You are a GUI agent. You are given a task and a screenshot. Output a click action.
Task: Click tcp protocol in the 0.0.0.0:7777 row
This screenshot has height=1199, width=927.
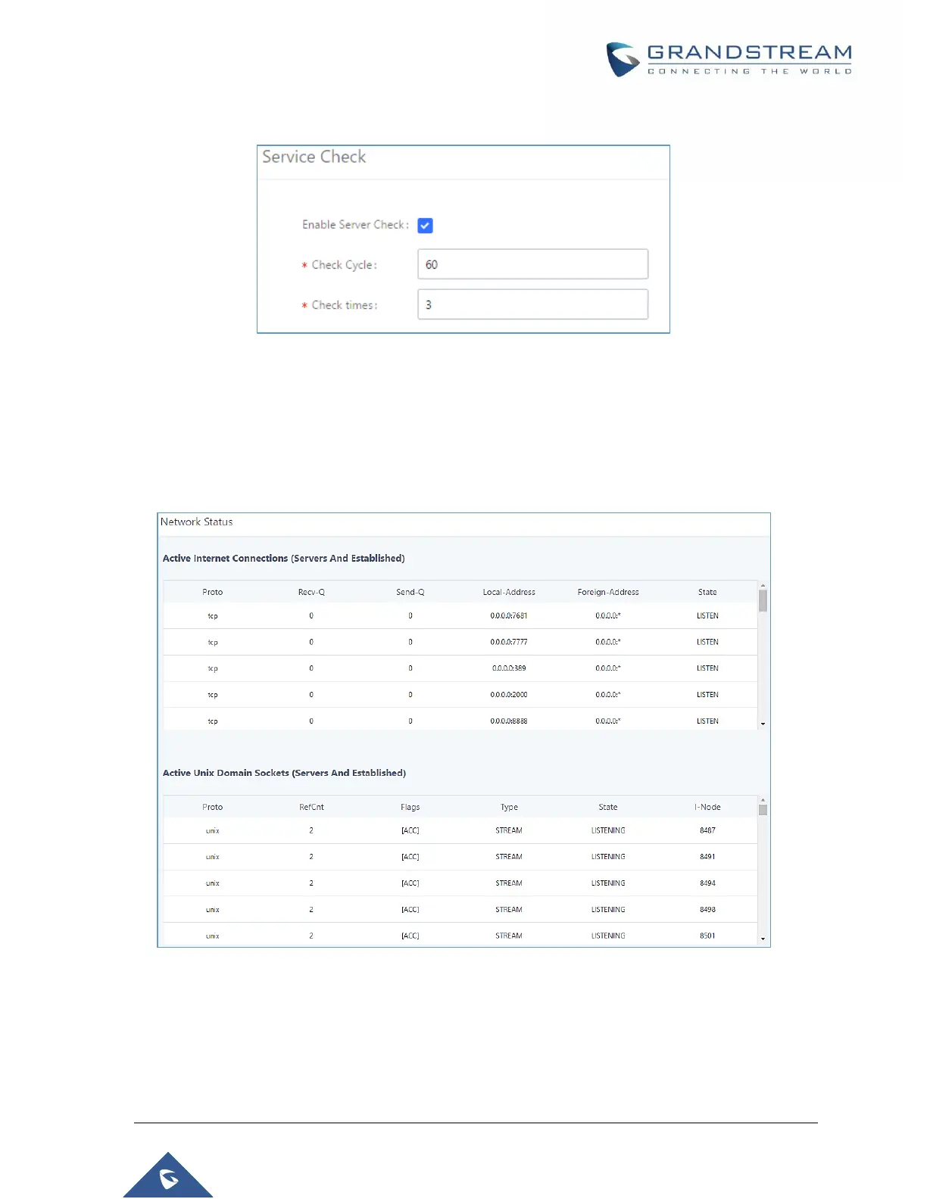(213, 642)
